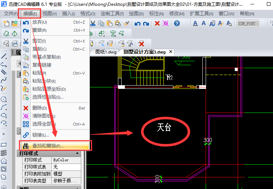Click the underlined A text tool icon
The width and height of the screenshot is (273, 189).
point(195,23)
